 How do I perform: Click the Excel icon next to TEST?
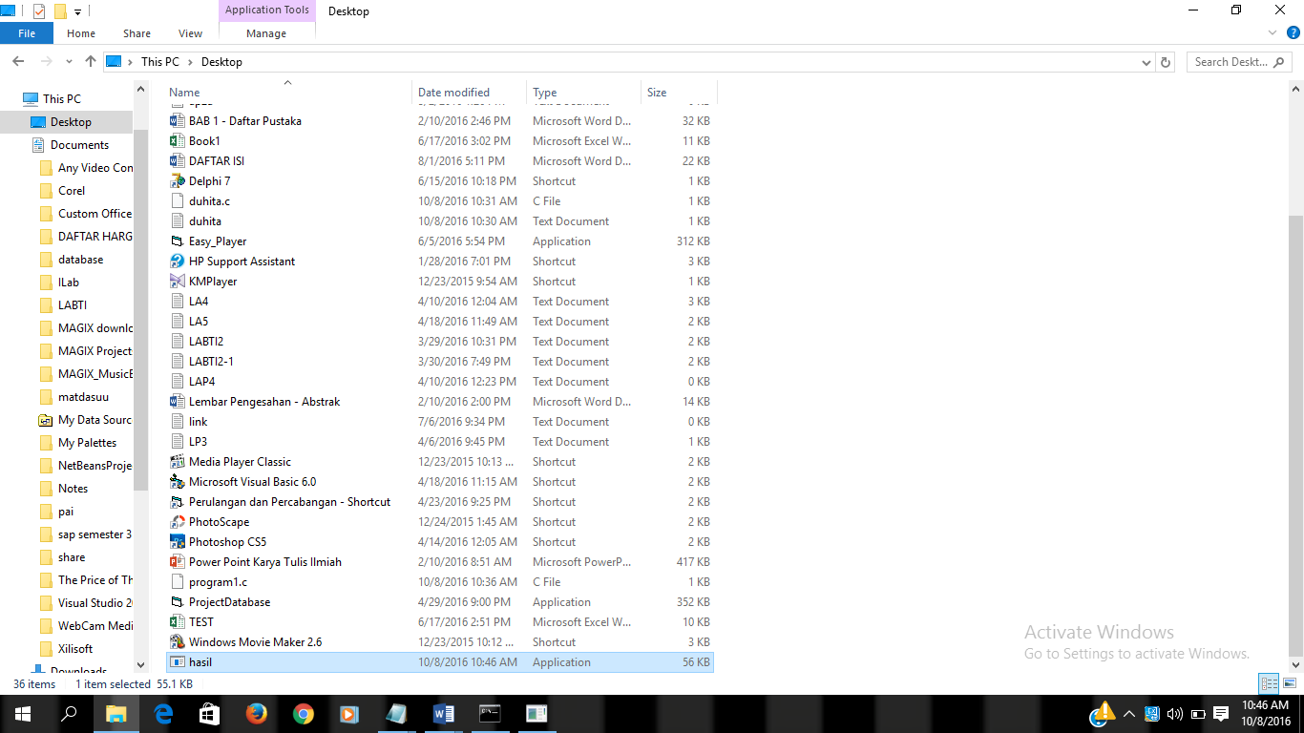point(177,622)
